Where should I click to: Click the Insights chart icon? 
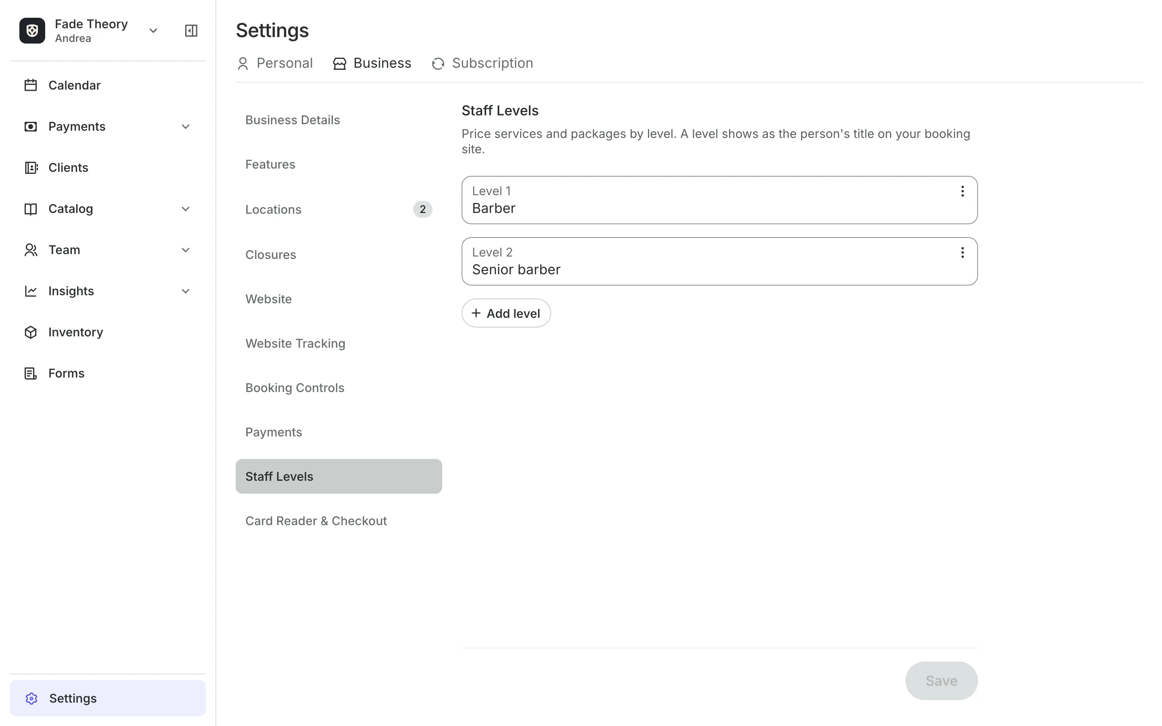31,291
